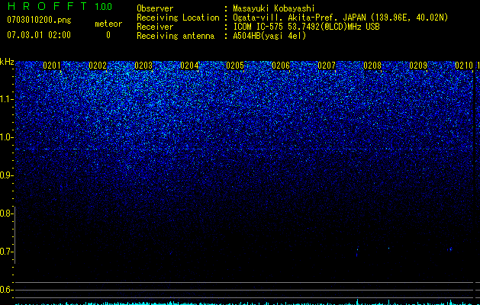Click the 0206 time marker

click(x=281, y=66)
